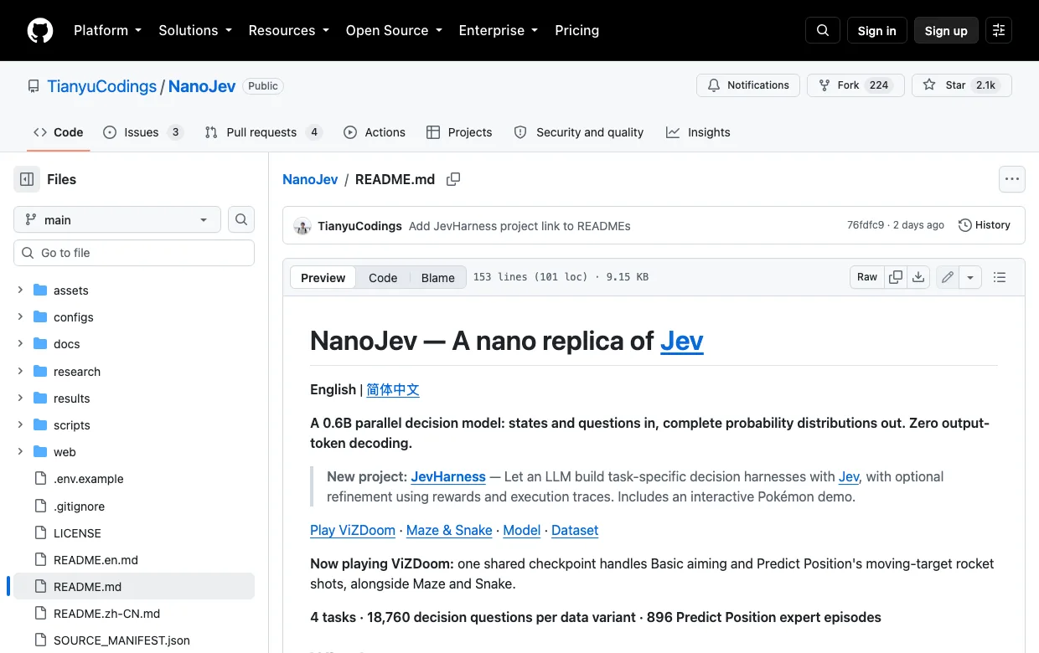Click the web folder icon
This screenshot has height=653, width=1039.
[x=40, y=451]
